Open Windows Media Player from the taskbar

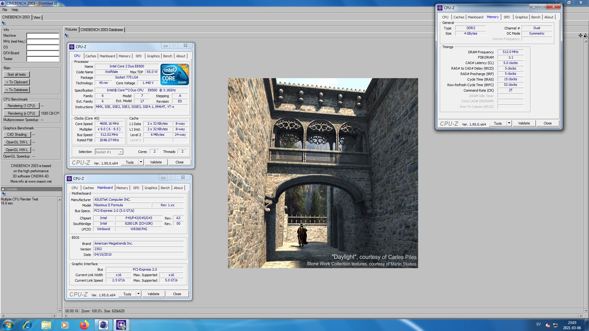tap(64, 325)
